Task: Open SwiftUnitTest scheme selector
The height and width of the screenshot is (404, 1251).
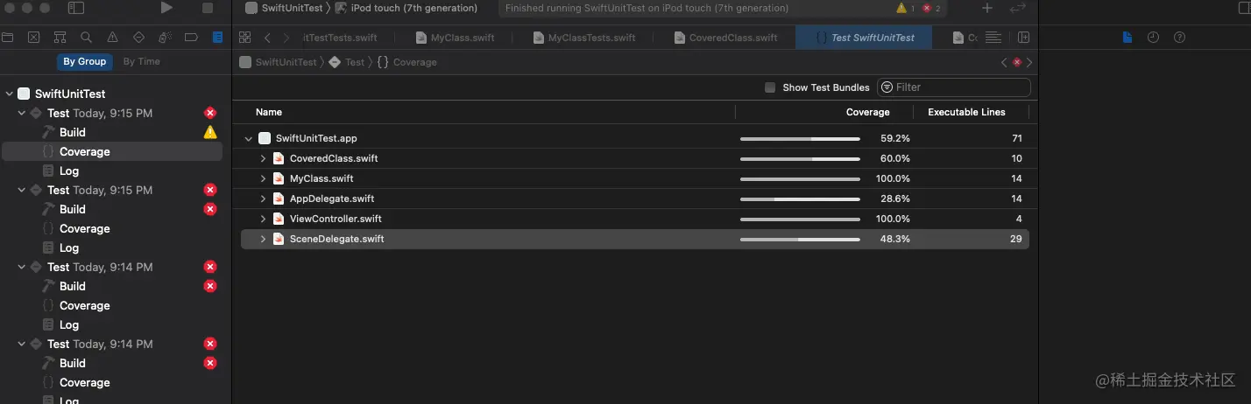Action: [284, 8]
